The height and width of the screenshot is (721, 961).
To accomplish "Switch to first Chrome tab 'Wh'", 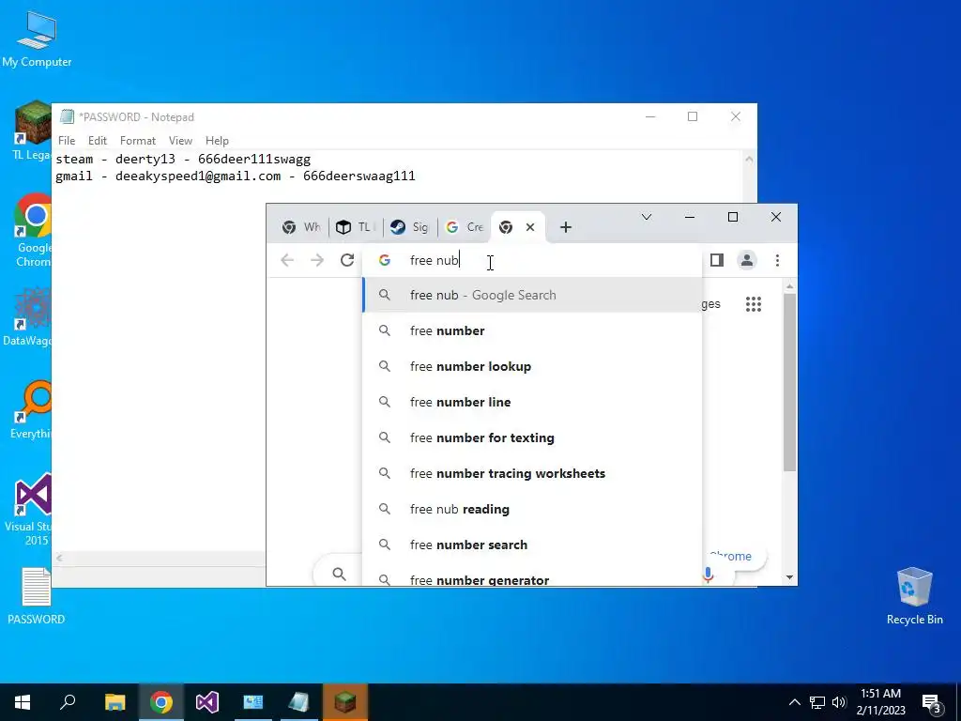I will point(301,227).
